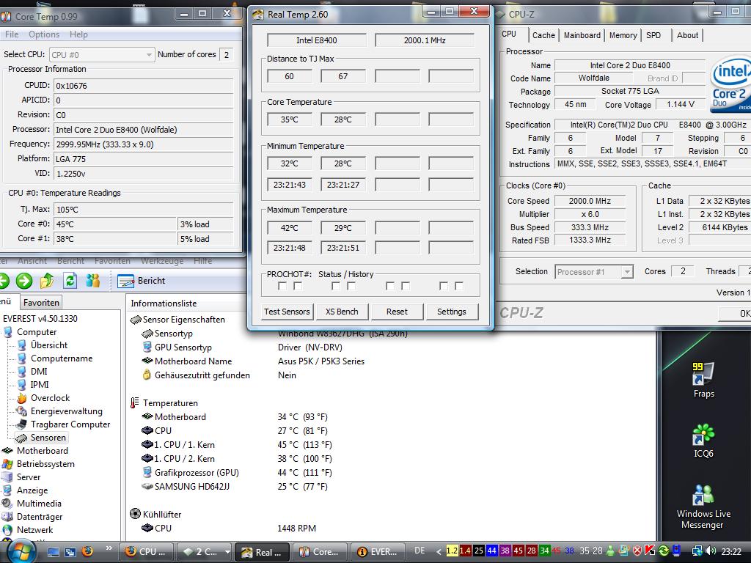Click the 23:22 taskbar clock
751x563 pixels.
click(731, 551)
